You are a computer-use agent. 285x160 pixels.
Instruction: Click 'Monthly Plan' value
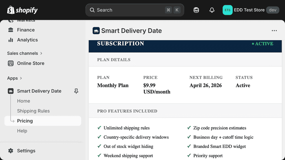(x=113, y=85)
